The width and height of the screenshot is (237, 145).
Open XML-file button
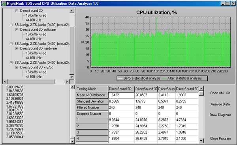(x=220, y=93)
